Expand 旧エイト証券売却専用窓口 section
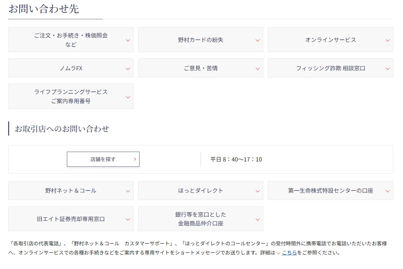This screenshot has height=269, width=403. click(71, 219)
